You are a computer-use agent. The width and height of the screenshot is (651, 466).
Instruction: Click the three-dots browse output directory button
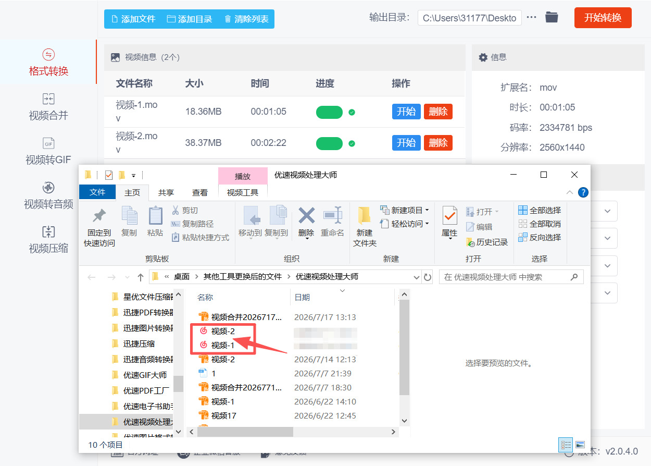[x=531, y=17]
